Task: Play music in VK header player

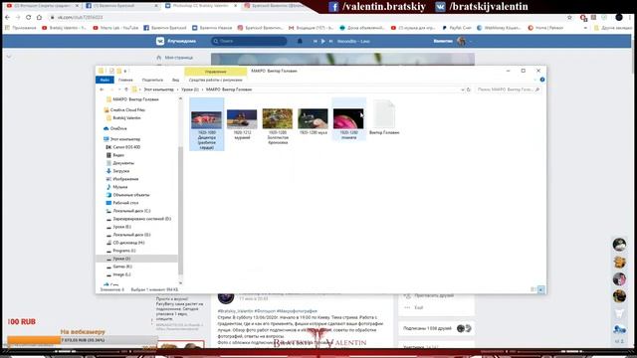Action: 322,41
